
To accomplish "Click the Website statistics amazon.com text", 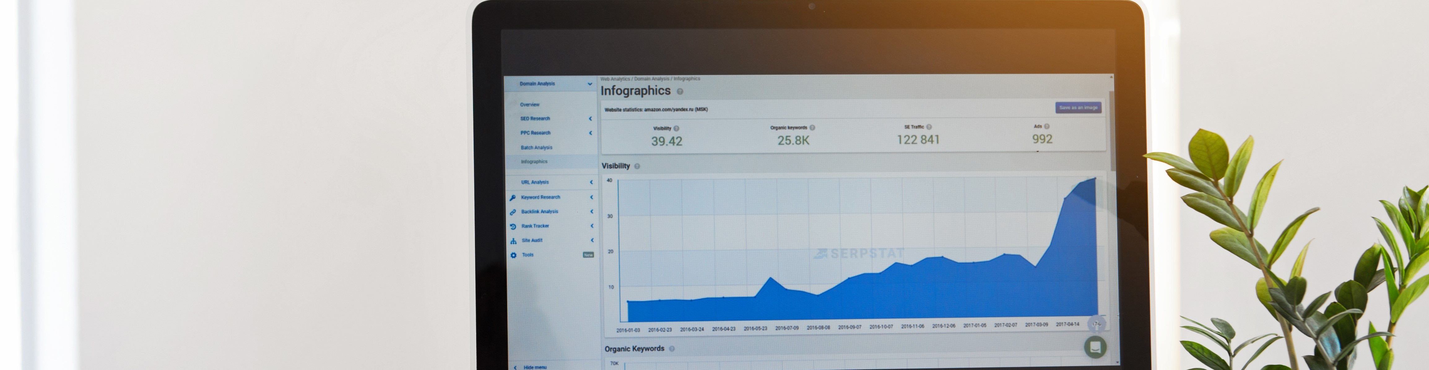I will pos(656,110).
